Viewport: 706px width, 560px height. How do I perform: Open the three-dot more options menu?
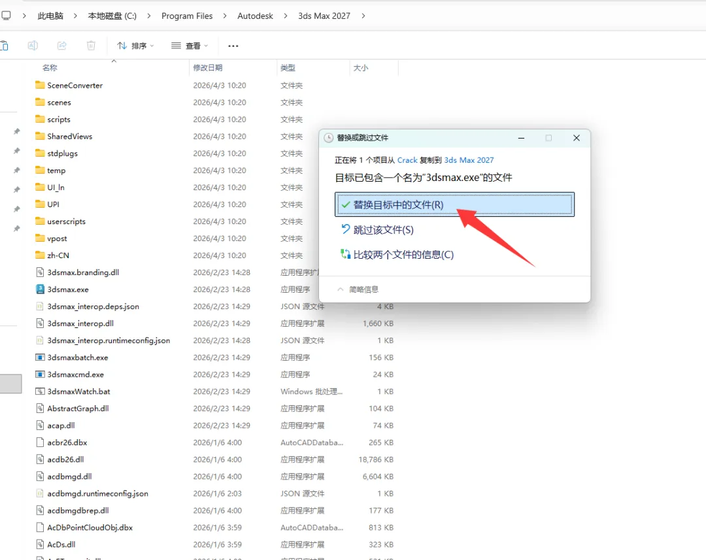point(233,46)
